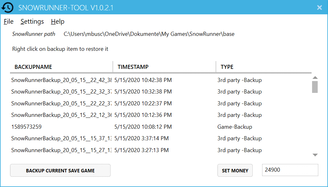
Task: Close the SnowRunner-Tool window
Action: [319, 7]
